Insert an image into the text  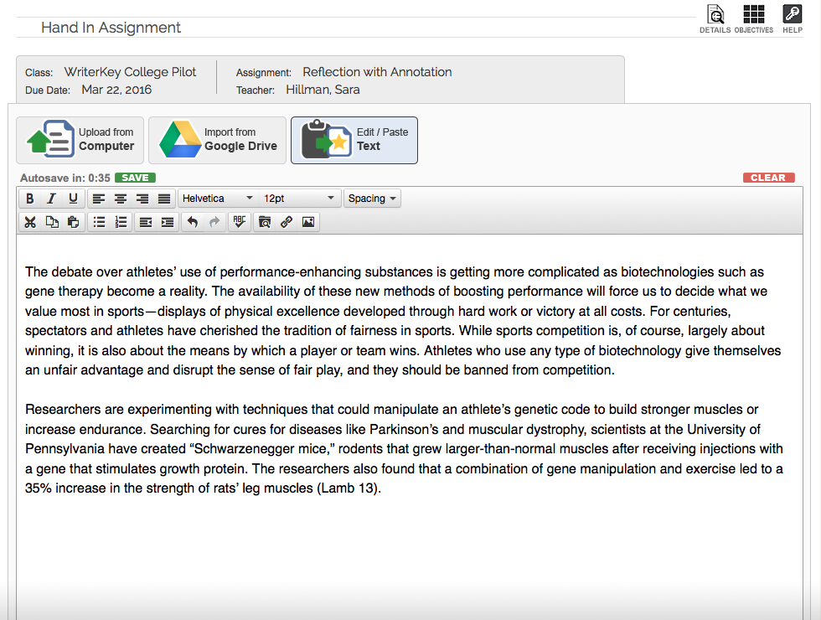308,222
